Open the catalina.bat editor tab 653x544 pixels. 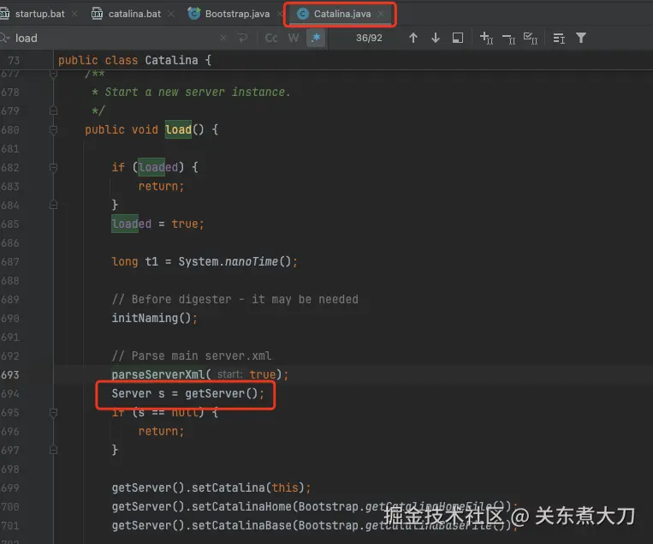pyautogui.click(x=134, y=14)
